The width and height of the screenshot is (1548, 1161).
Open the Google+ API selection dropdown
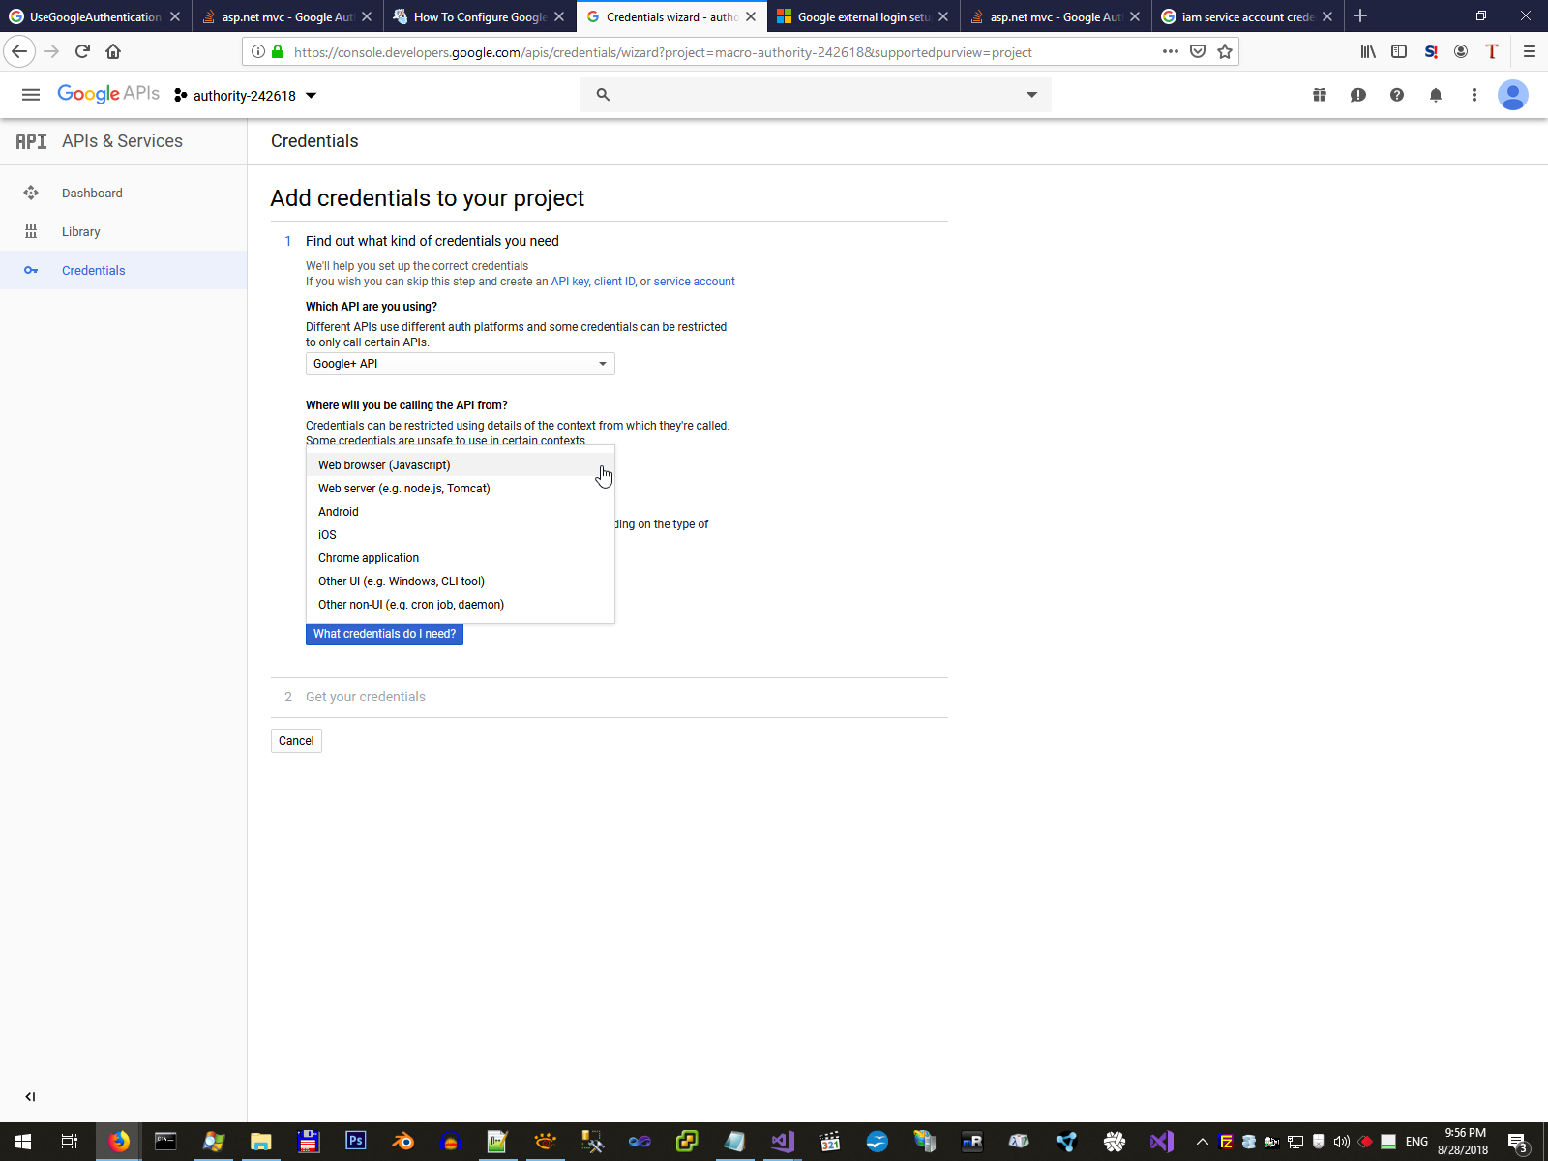click(461, 364)
